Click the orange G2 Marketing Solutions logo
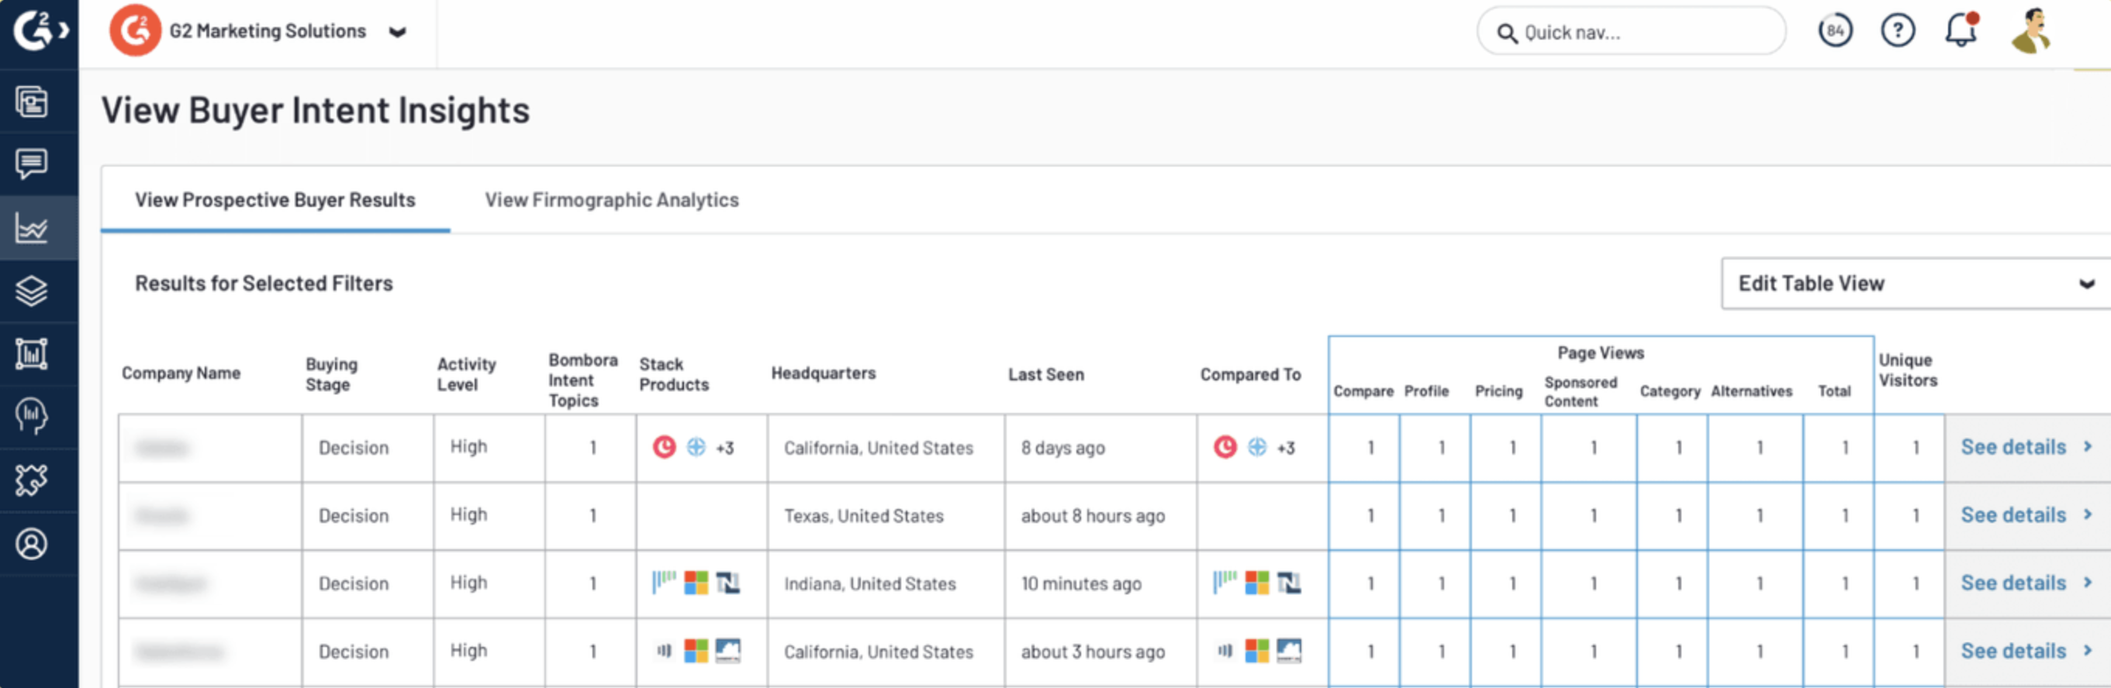The image size is (2111, 688). click(135, 30)
